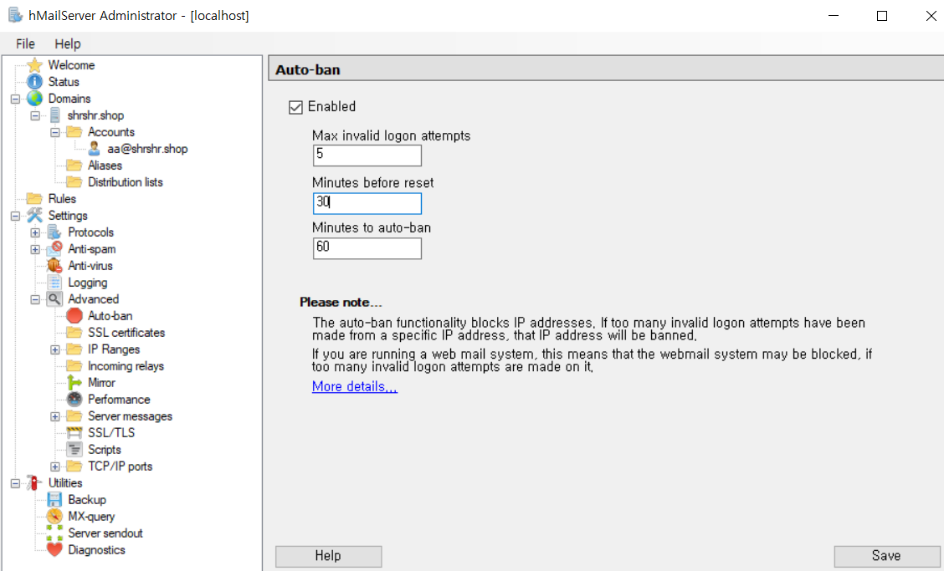Click the Anti-virus bug icon
This screenshot has height=571, width=944.
(54, 265)
